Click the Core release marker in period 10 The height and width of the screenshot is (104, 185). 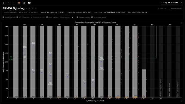tap(93, 82)
